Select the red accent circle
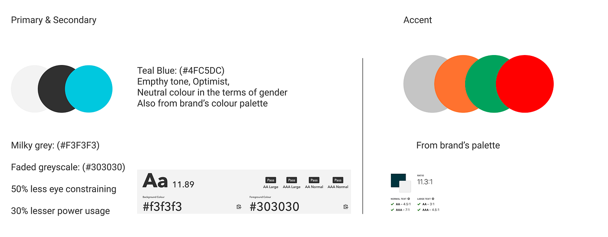This screenshot has height=237, width=608. click(x=525, y=84)
